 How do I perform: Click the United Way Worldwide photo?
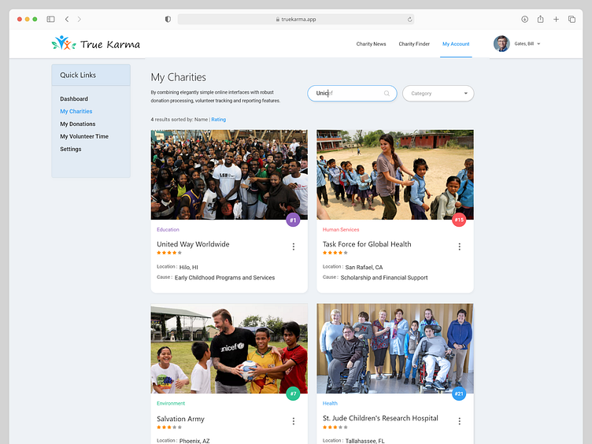pos(229,175)
